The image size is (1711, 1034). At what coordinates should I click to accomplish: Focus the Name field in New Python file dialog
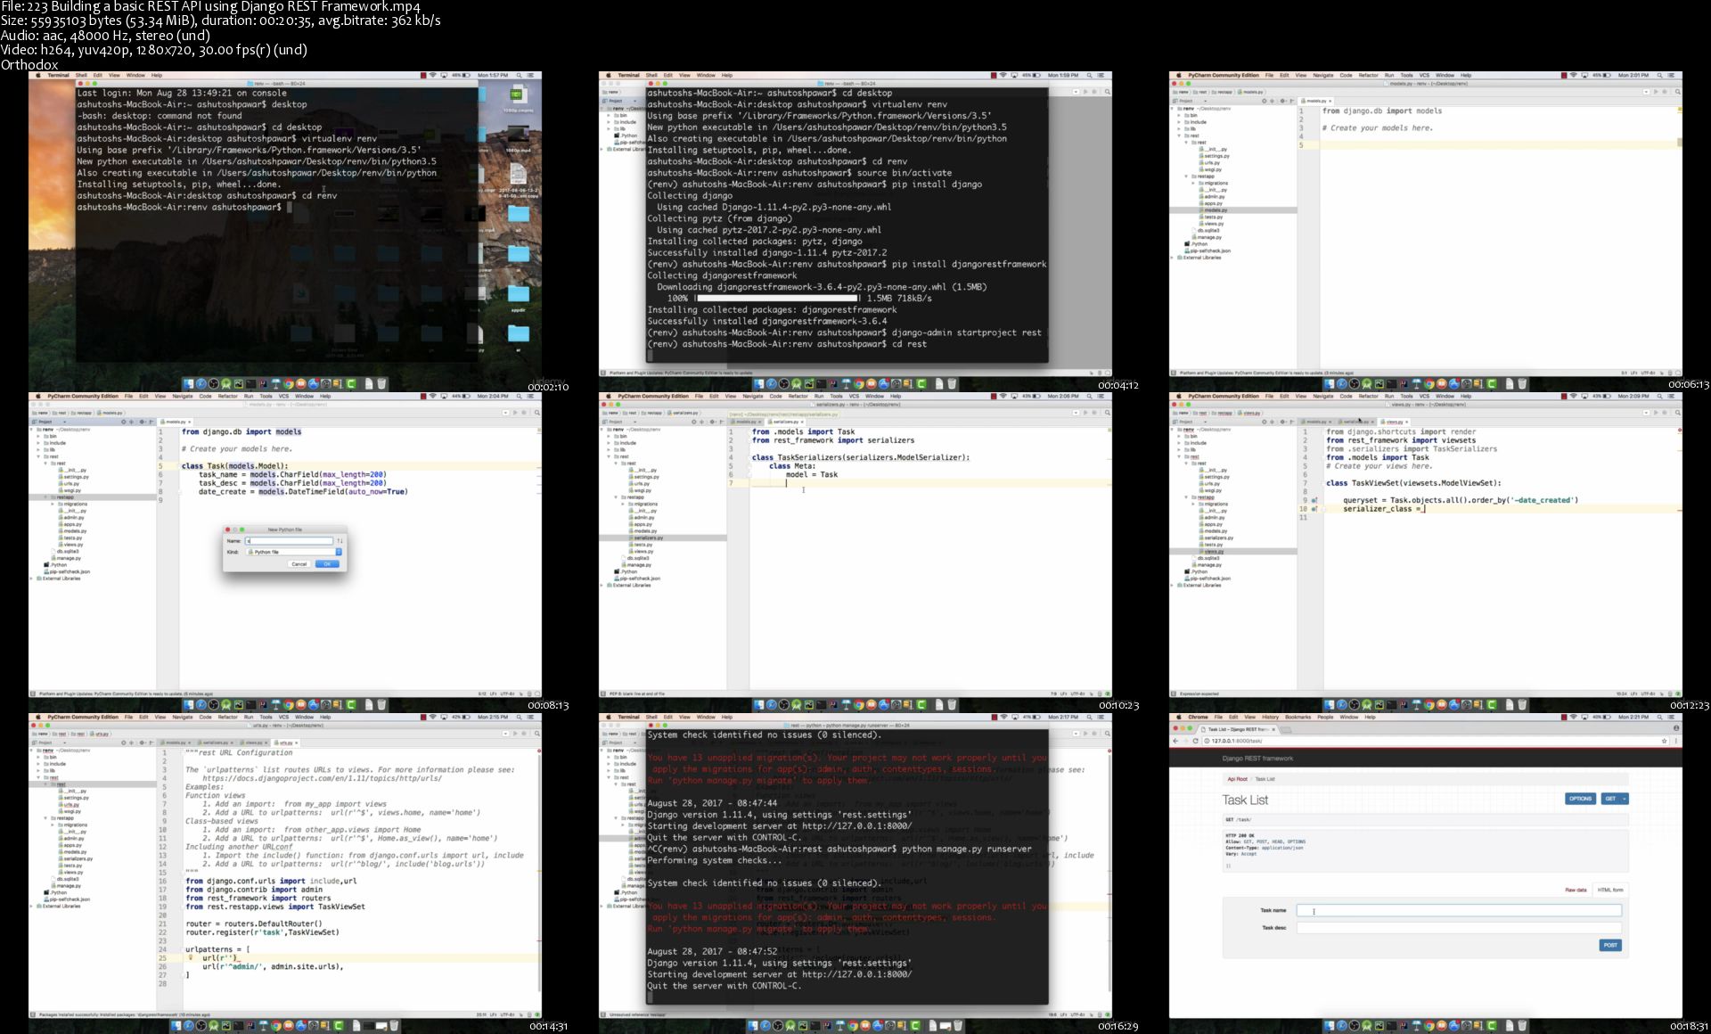pos(289,541)
